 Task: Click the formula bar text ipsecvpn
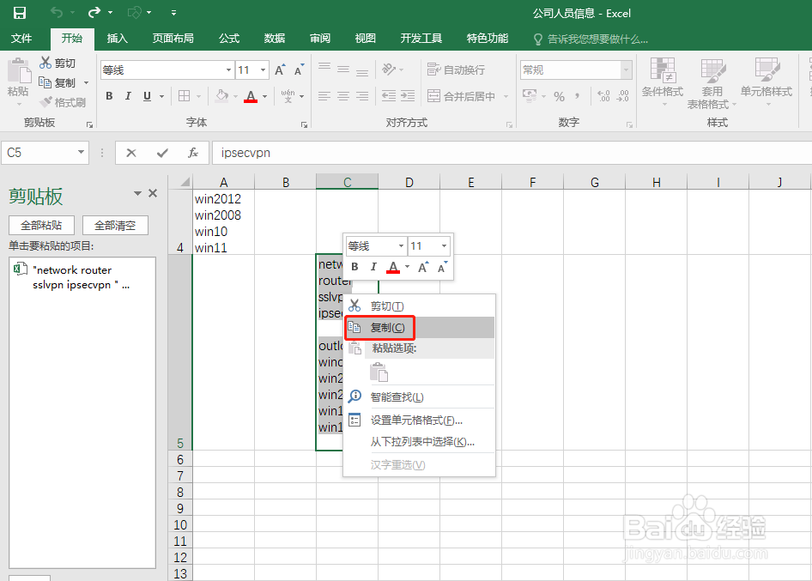tap(245, 153)
